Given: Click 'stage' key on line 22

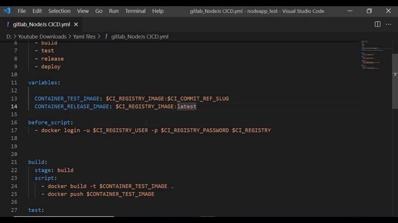Looking at the screenshot, I should click(x=43, y=170).
